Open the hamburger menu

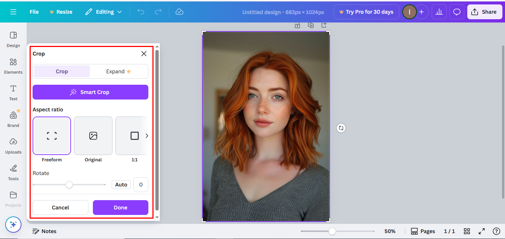(13, 11)
